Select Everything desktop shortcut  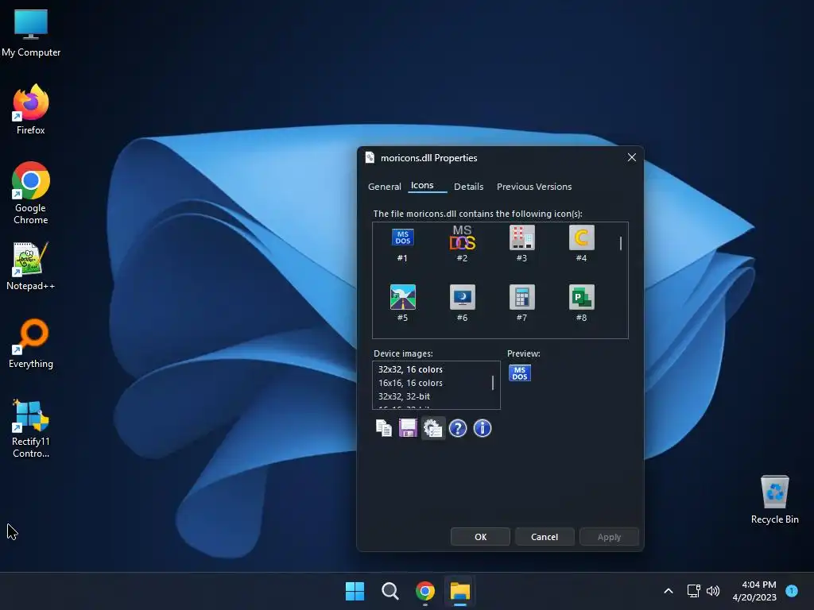point(31,343)
